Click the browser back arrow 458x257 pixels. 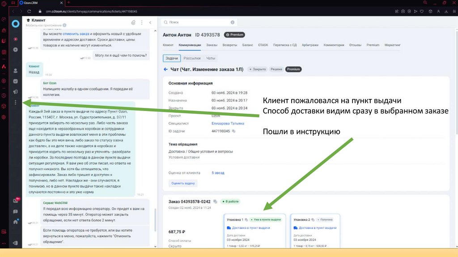pos(13,11)
